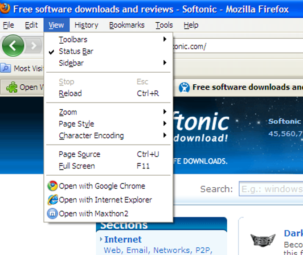Click the Sections panel header

[161, 224]
